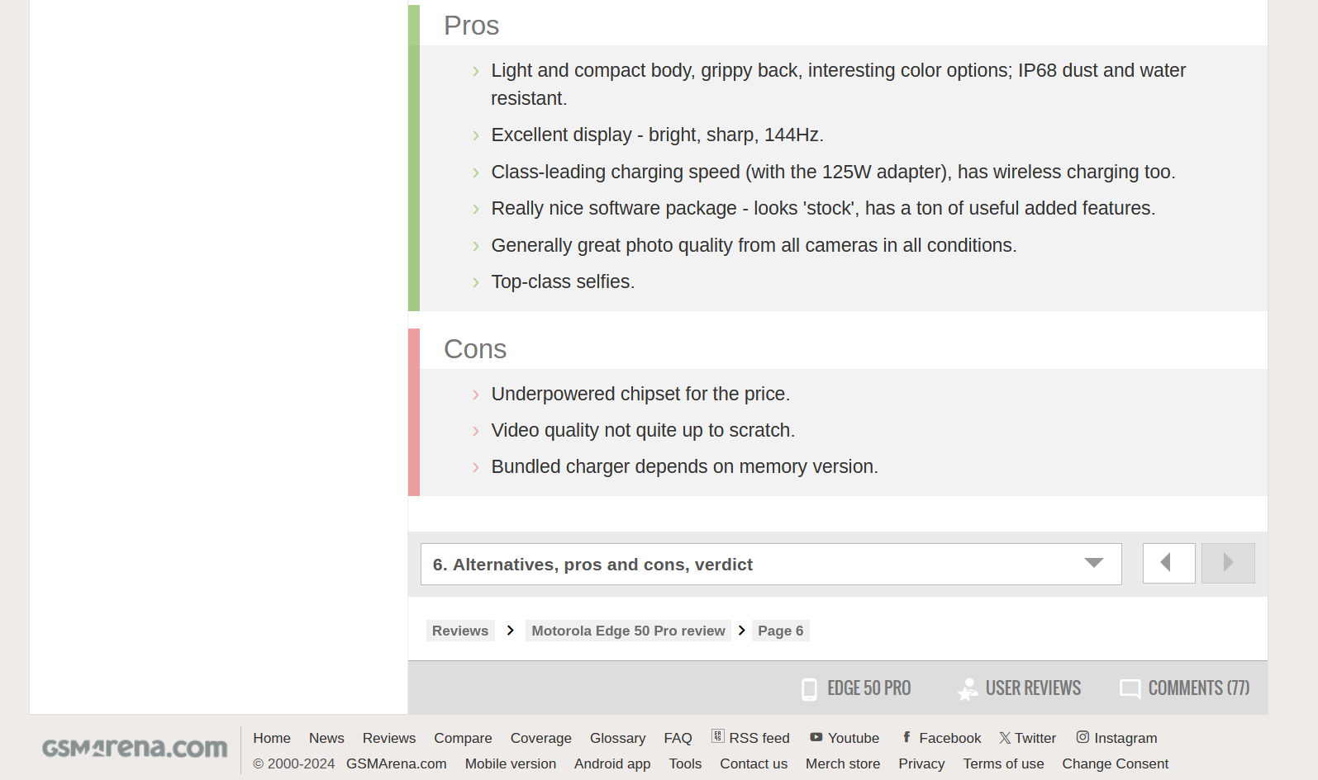
Task: Open the review page selector dropdown
Action: (x=770, y=565)
